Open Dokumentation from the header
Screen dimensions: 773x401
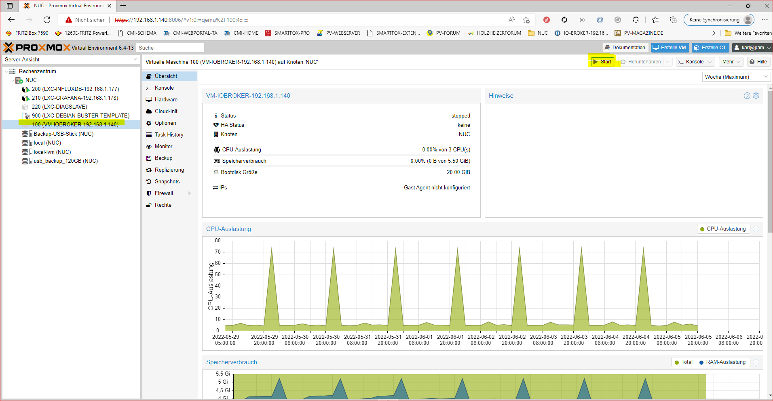[625, 48]
